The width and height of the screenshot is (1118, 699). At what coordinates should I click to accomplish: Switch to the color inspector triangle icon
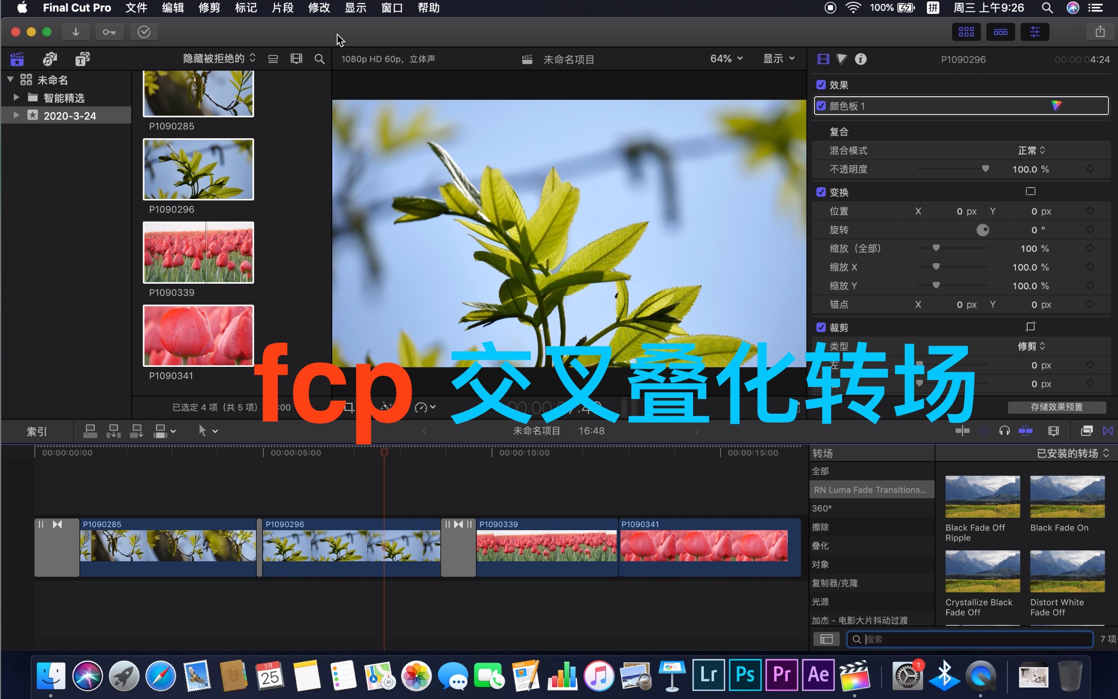tap(842, 59)
